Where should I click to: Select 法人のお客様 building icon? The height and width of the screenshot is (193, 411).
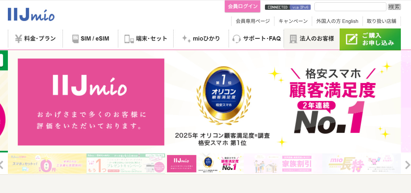coord(293,39)
